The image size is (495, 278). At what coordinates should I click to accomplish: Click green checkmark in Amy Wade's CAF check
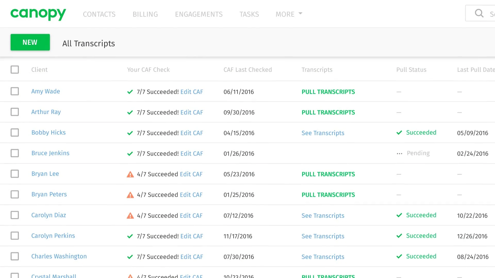(x=130, y=92)
